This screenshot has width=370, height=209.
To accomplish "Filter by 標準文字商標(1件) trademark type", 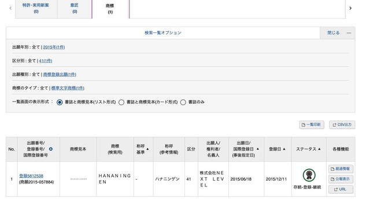I will tap(68, 88).
